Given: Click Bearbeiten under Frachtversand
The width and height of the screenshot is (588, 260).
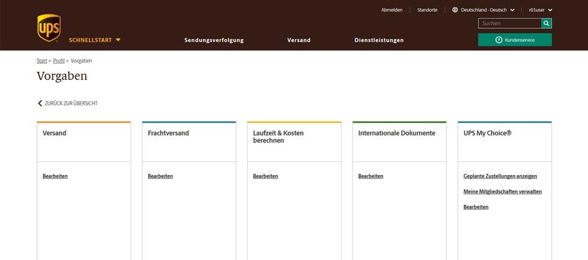Looking at the screenshot, I should point(160,176).
